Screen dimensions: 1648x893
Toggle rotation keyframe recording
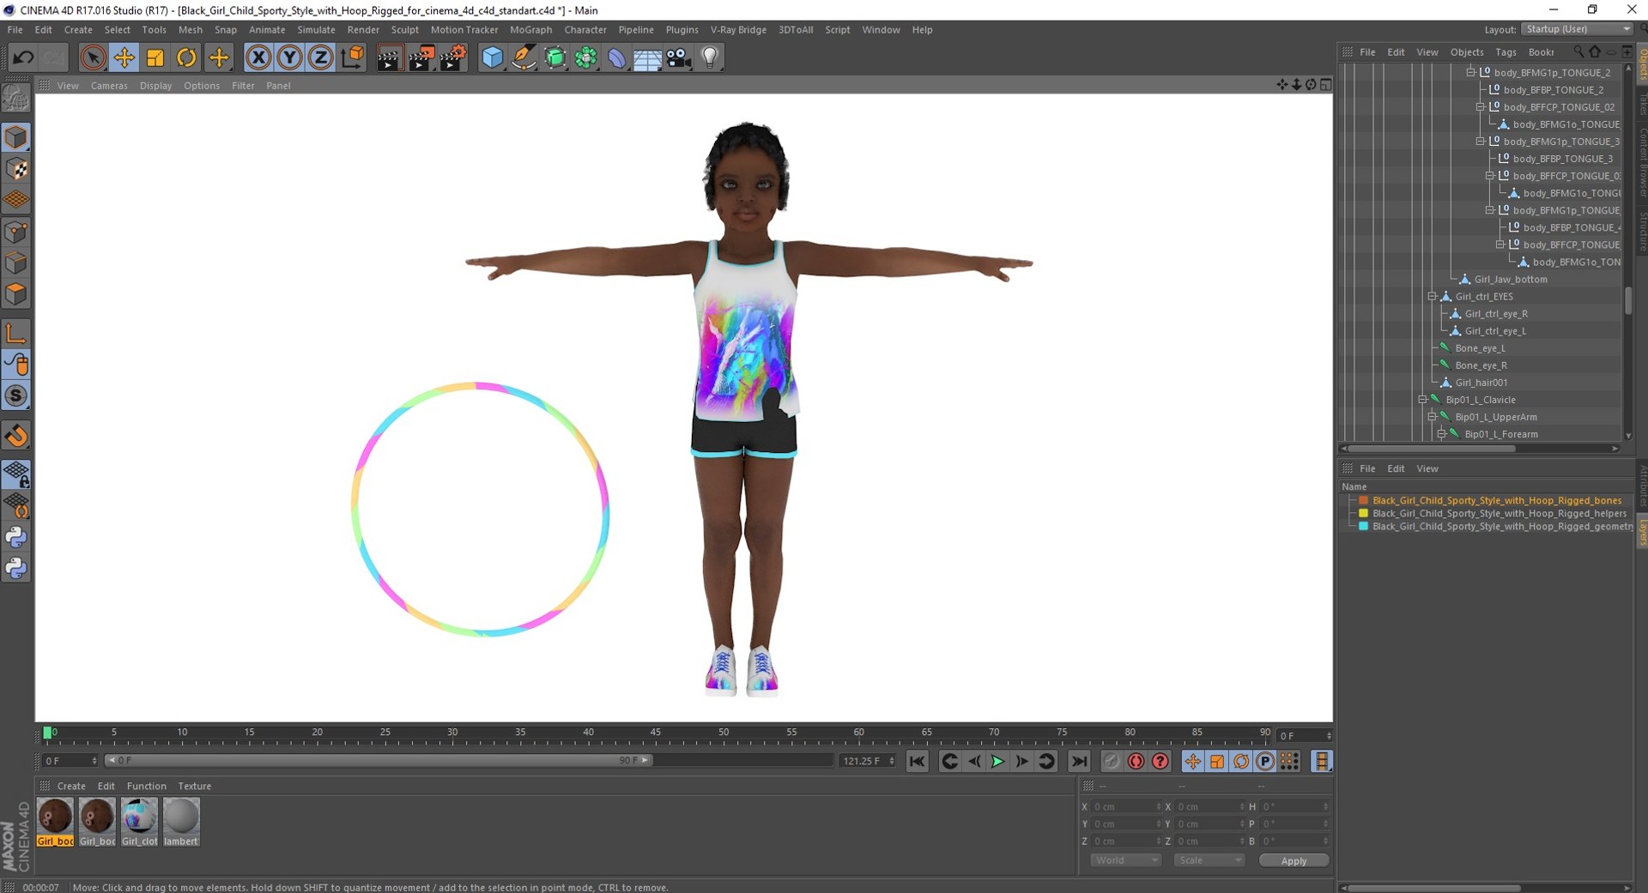pyautogui.click(x=1241, y=761)
